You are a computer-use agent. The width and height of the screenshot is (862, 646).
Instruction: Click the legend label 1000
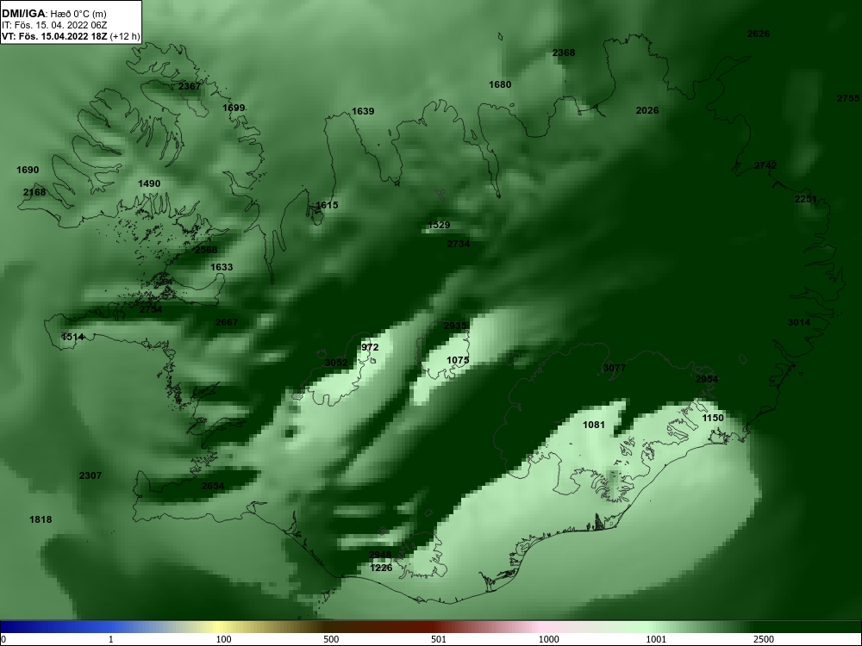point(548,639)
